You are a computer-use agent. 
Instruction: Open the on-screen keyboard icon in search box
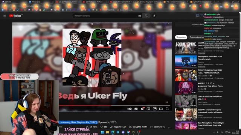140,16
